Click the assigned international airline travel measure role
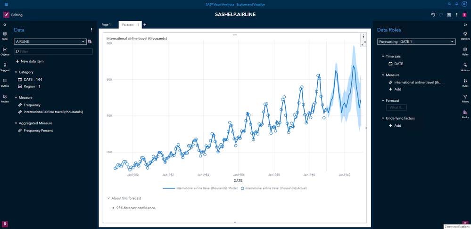The height and width of the screenshot is (229, 471). [x=415, y=82]
